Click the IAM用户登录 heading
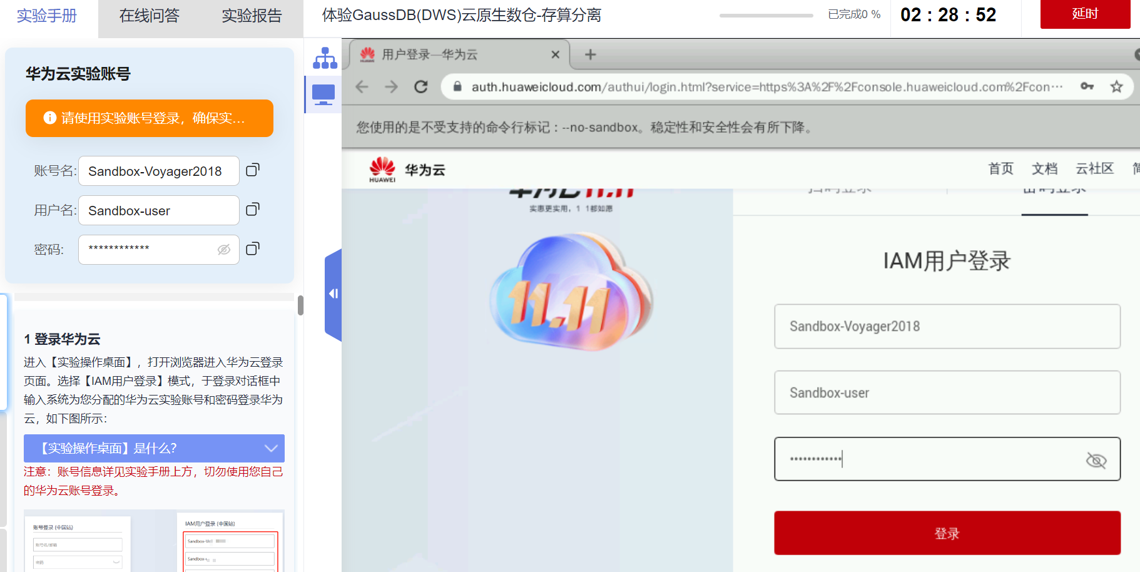1140x572 pixels. 947,261
